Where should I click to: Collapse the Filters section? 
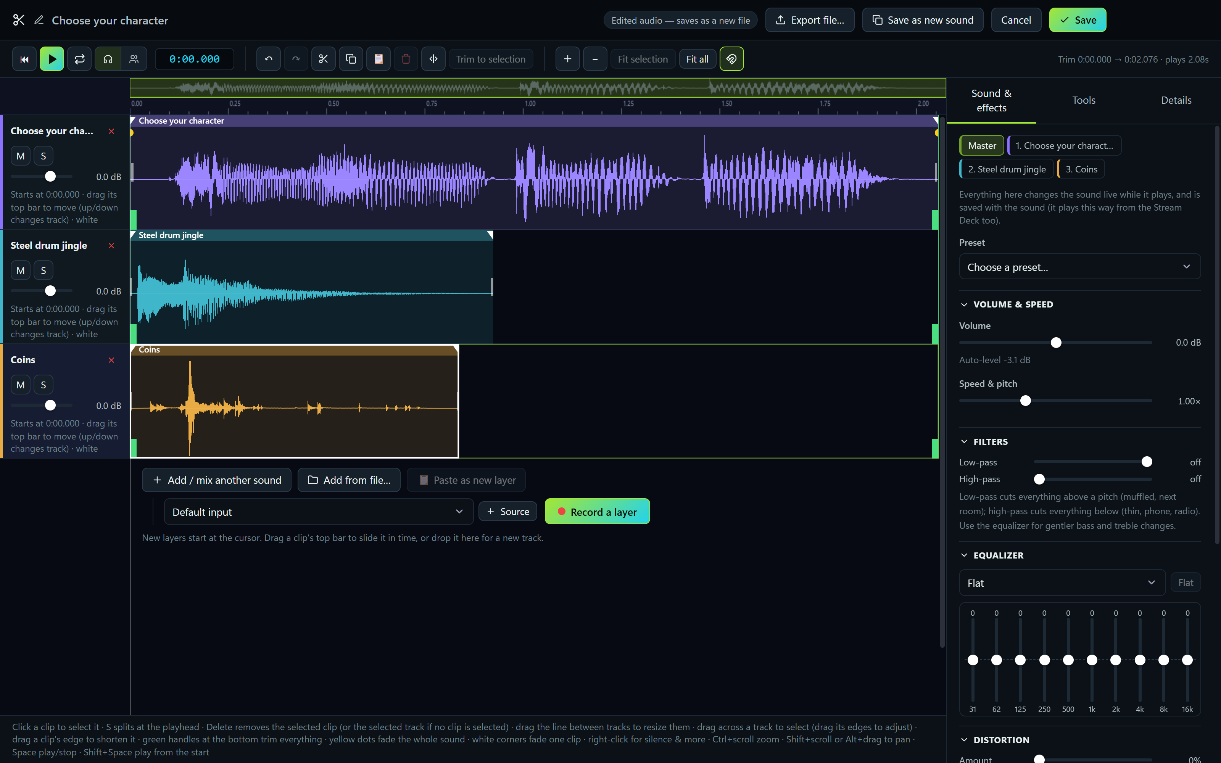(984, 441)
